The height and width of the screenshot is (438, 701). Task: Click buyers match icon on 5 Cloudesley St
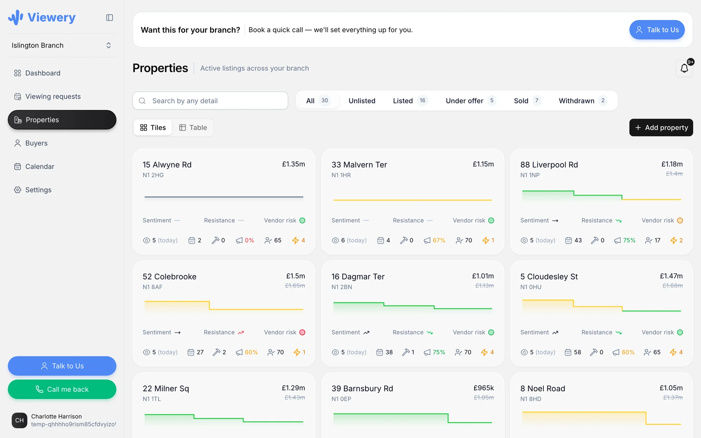tap(647, 352)
